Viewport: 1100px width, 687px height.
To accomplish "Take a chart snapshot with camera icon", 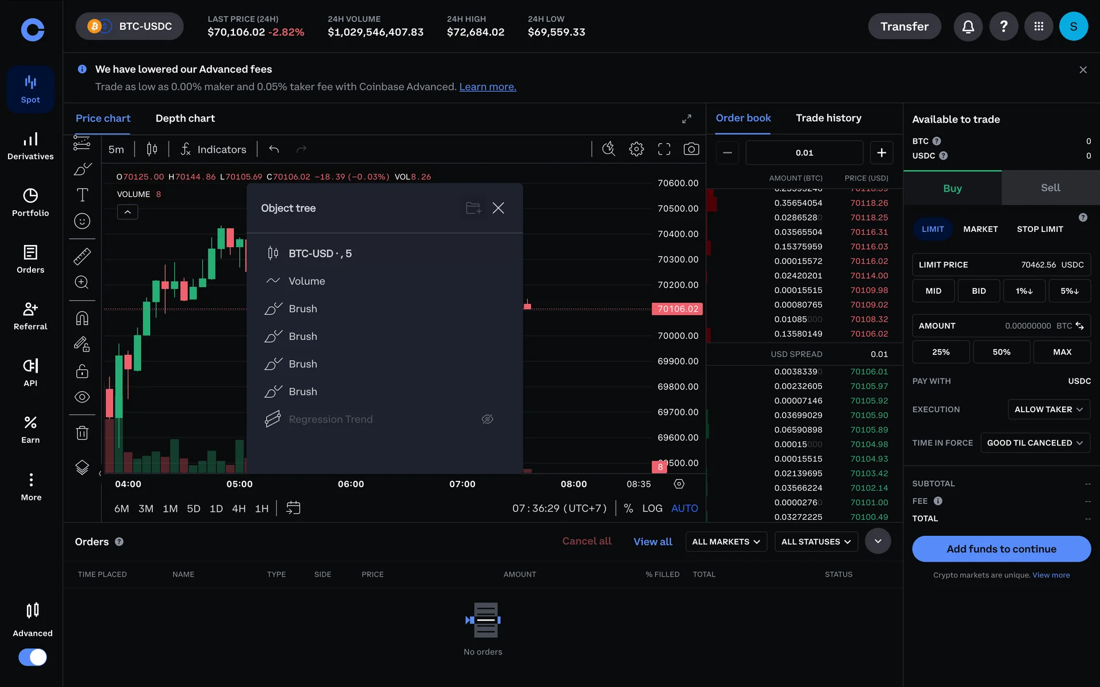I will (691, 149).
